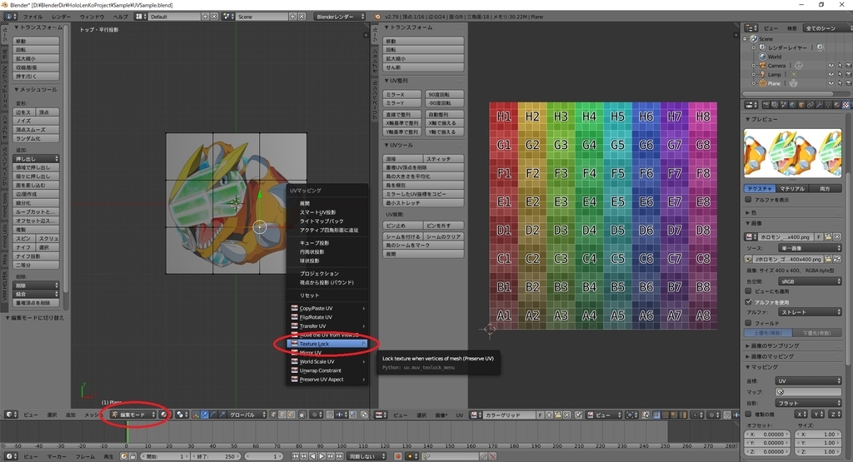
Task: Click the シームを付ける button
Action: click(402, 236)
